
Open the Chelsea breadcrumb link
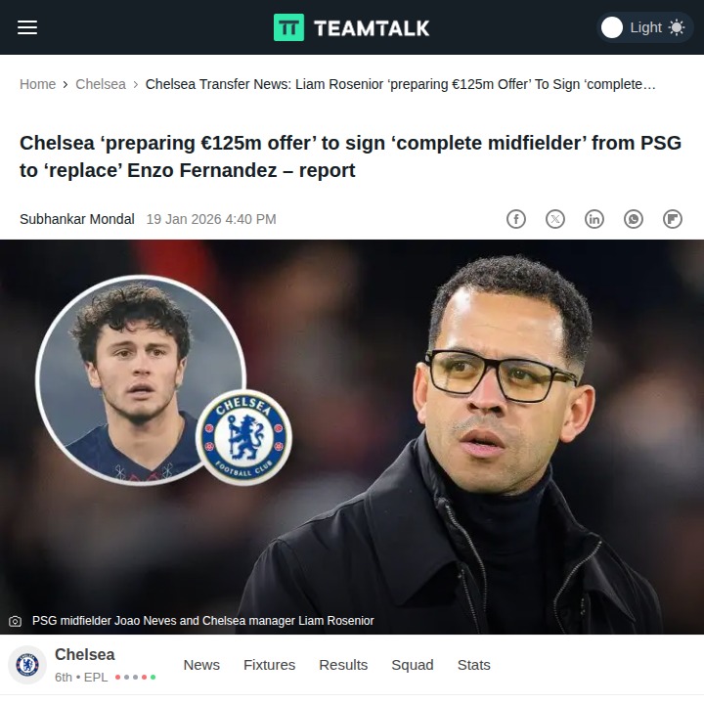tap(101, 84)
